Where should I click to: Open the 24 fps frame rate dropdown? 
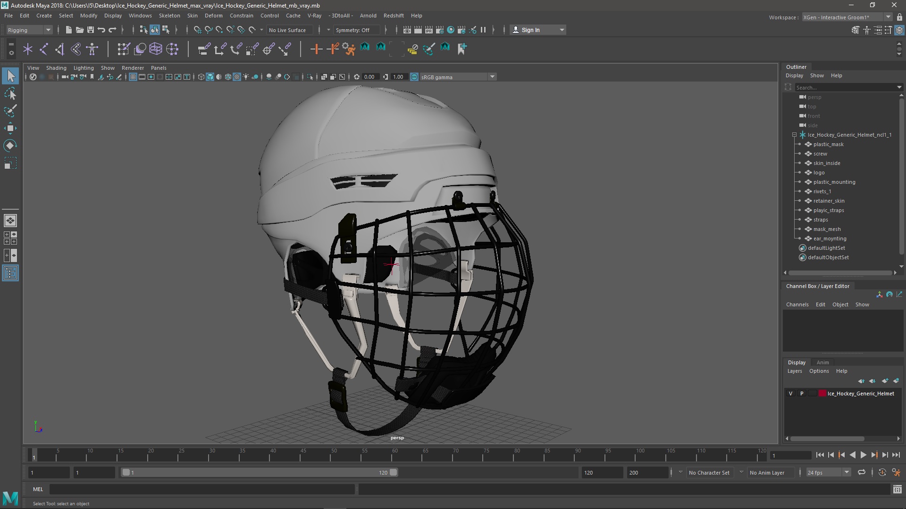pyautogui.click(x=828, y=472)
